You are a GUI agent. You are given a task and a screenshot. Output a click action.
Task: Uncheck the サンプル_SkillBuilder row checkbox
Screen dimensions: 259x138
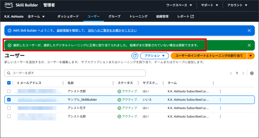coord(9,100)
